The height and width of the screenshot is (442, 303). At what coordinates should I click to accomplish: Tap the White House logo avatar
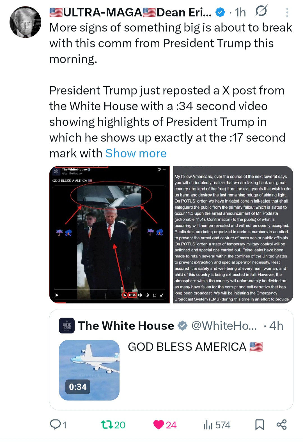pyautogui.click(x=67, y=325)
